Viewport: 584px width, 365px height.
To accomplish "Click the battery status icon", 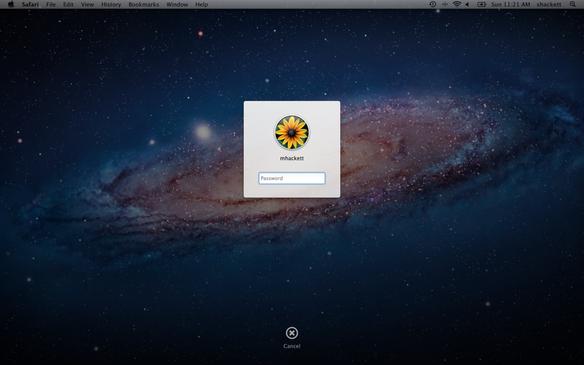I will [x=482, y=4].
